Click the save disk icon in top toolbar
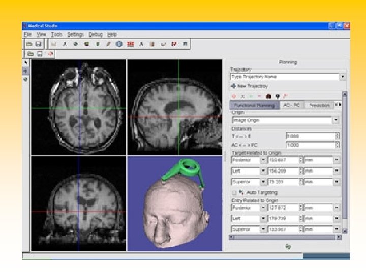Viewport: 366px width, 274px height. click(38, 44)
